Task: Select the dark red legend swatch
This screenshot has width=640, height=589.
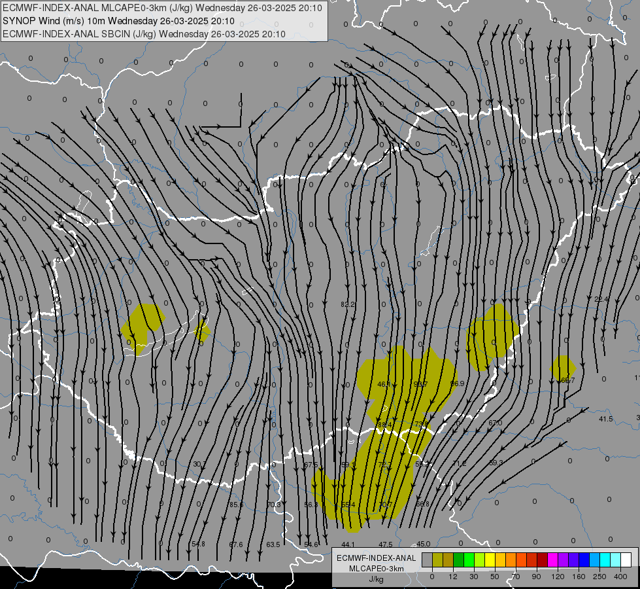Action: pyautogui.click(x=543, y=560)
